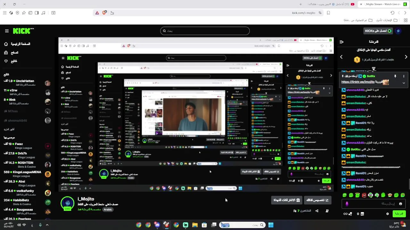Collapse the pinned message chevron
Screen dimensions: 410x230
pos(404,83)
